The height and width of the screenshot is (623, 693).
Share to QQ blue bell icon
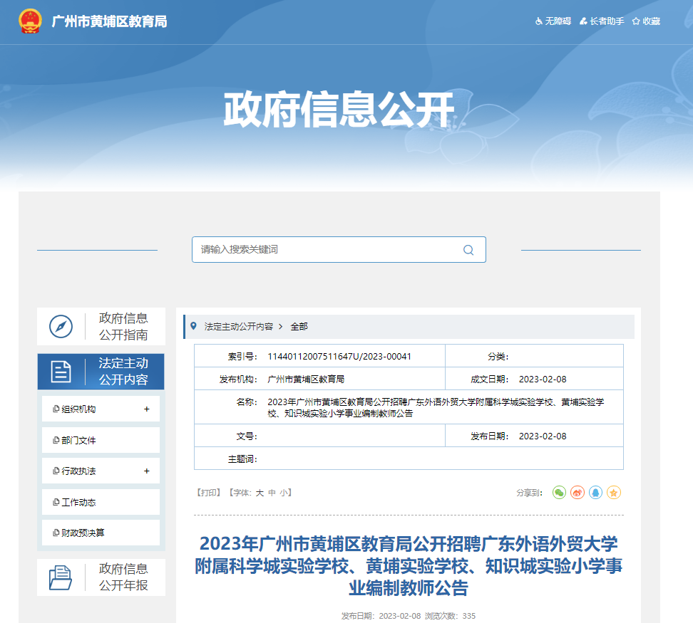pyautogui.click(x=596, y=493)
